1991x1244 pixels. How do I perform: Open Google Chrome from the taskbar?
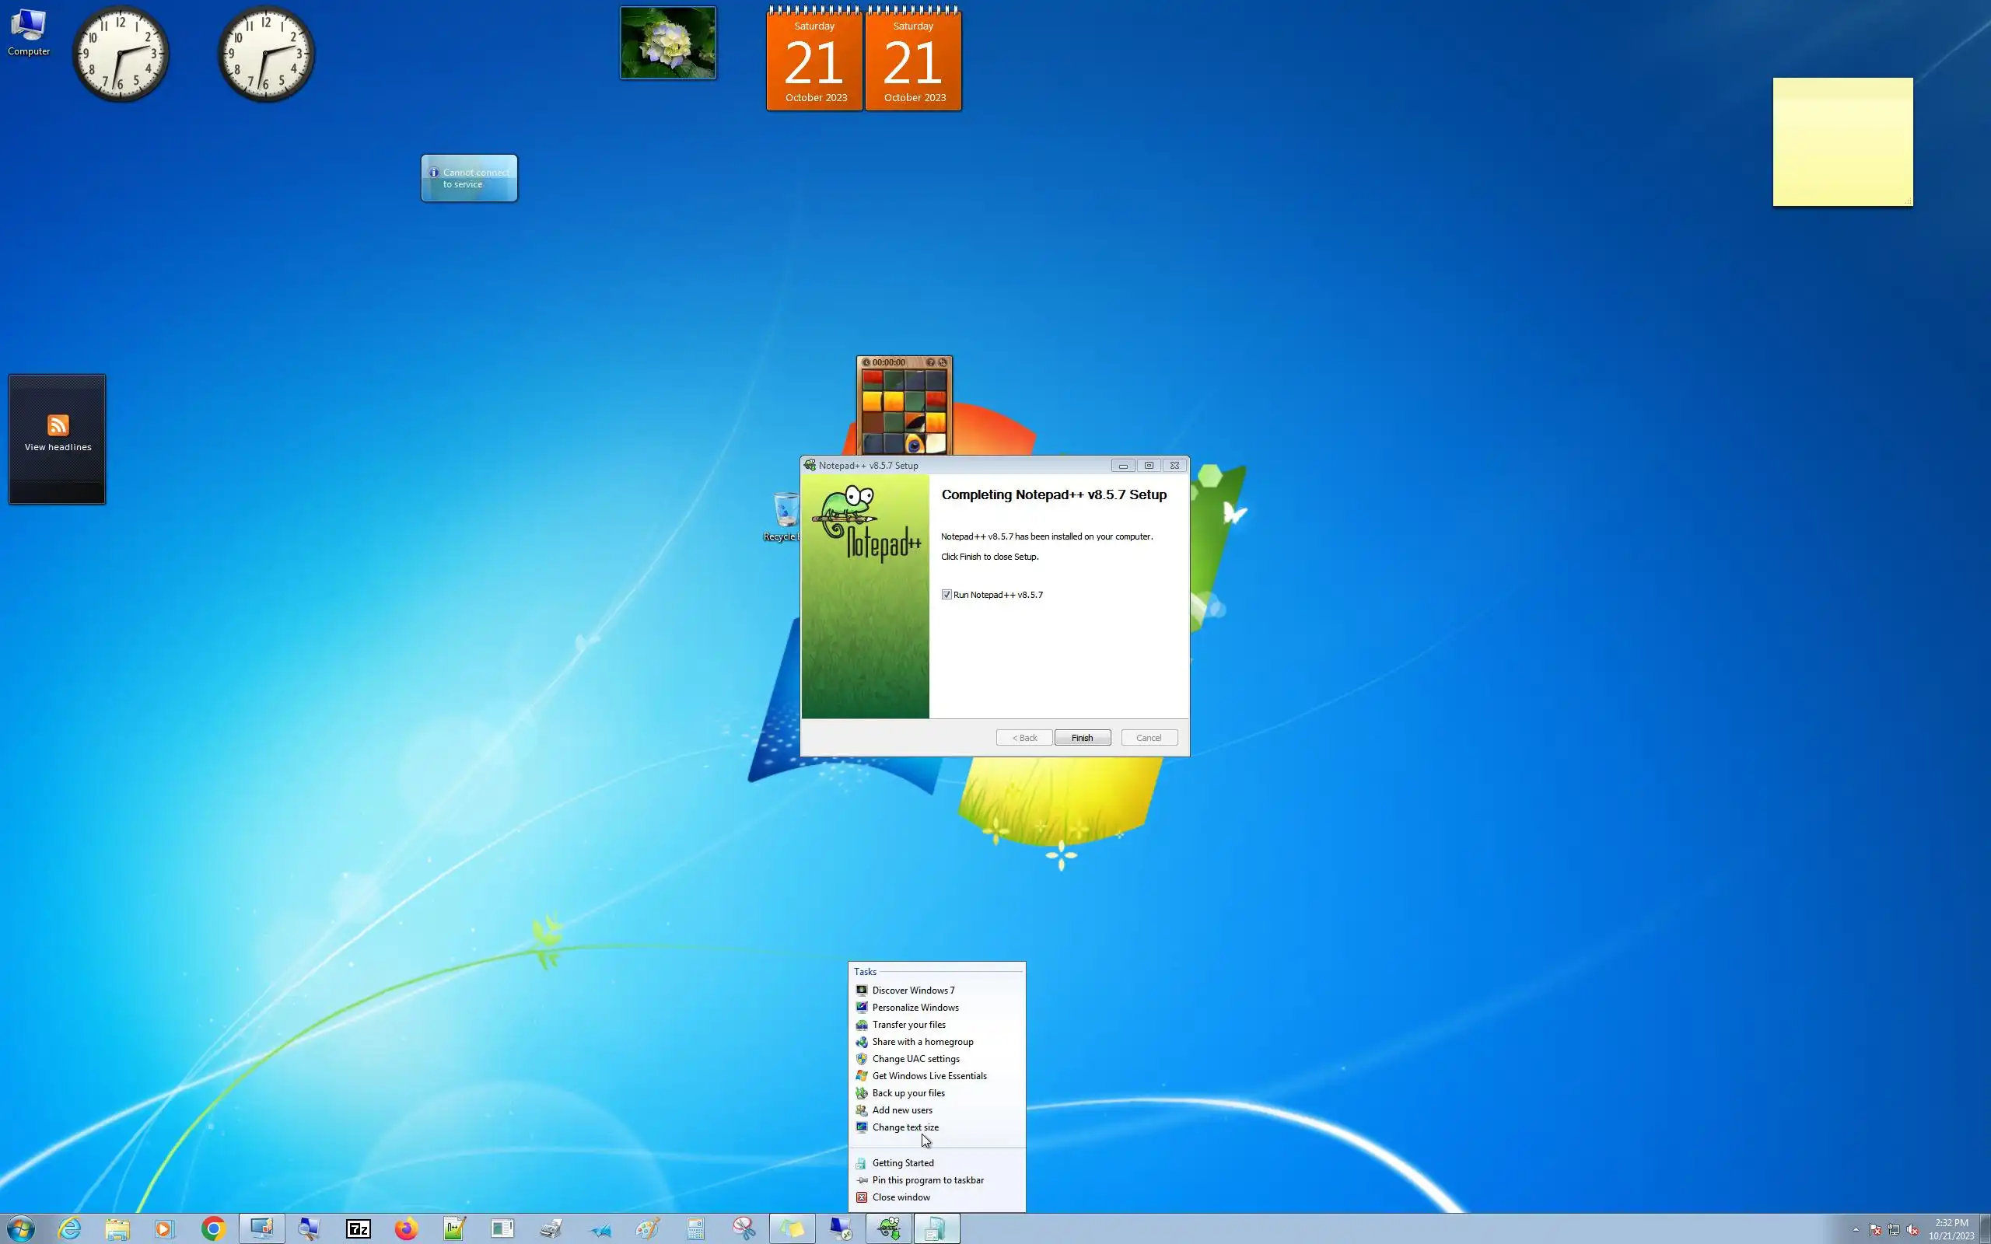[213, 1228]
